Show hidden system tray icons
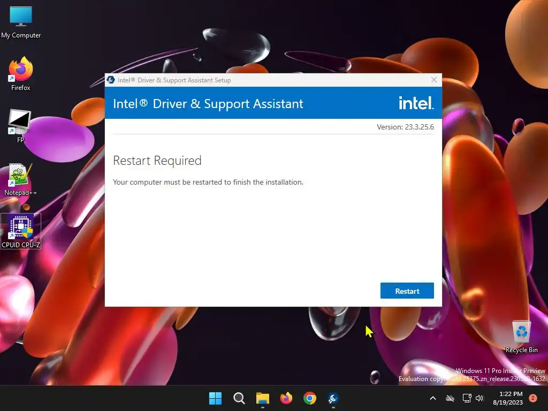The image size is (548, 411). coord(432,398)
